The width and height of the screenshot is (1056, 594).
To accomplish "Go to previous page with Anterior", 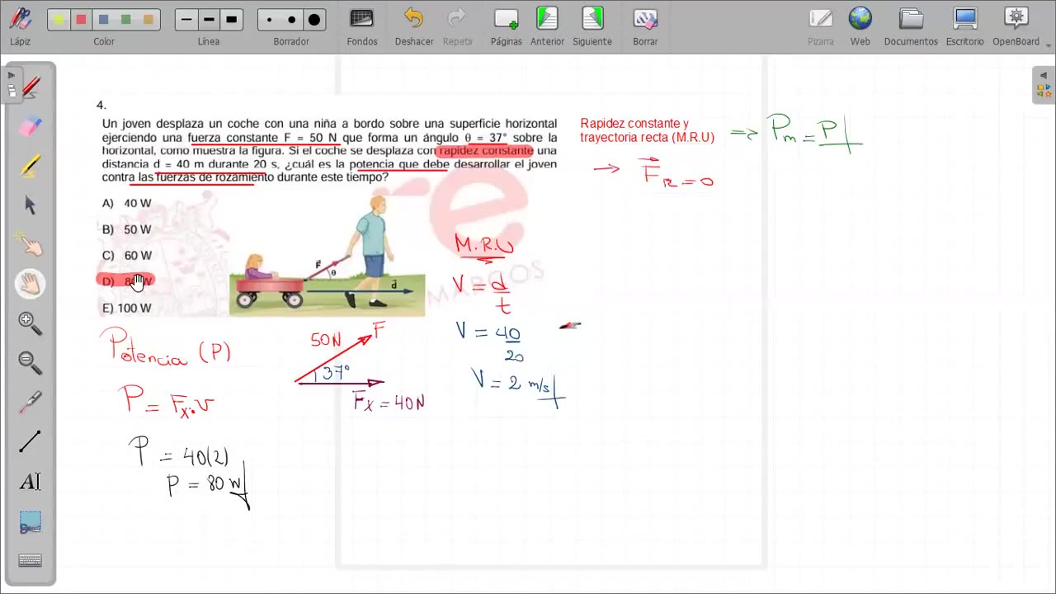I will click(547, 26).
